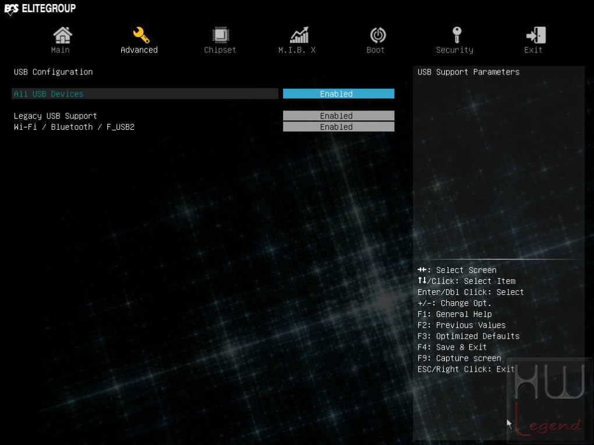
Task: Change the Legacy USB Support Enabled value
Action: click(x=339, y=116)
